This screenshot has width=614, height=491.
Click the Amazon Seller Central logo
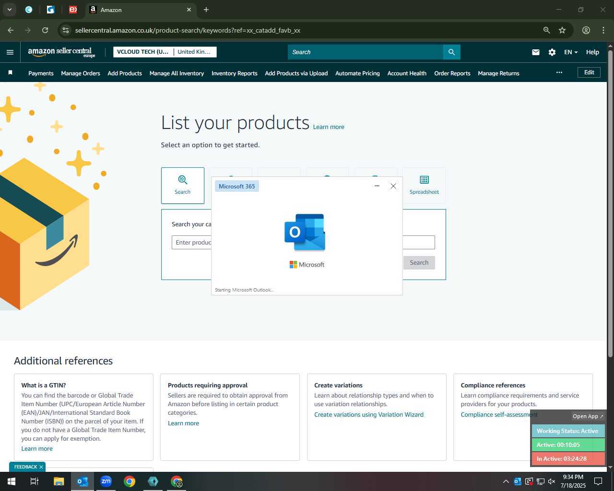click(61, 52)
